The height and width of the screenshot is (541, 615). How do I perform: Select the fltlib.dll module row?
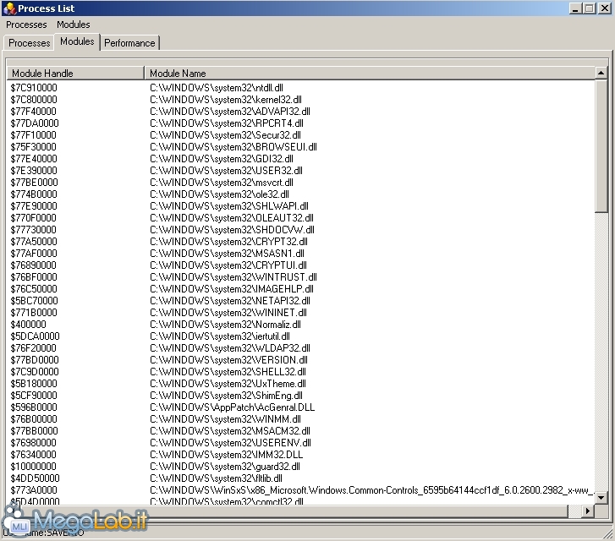point(301,478)
